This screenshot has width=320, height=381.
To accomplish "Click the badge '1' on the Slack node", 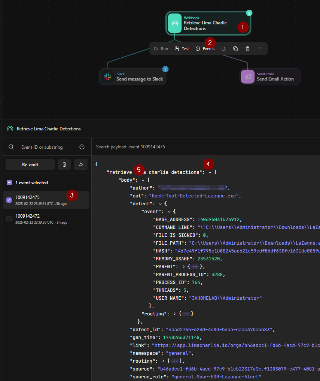I will coord(165,69).
